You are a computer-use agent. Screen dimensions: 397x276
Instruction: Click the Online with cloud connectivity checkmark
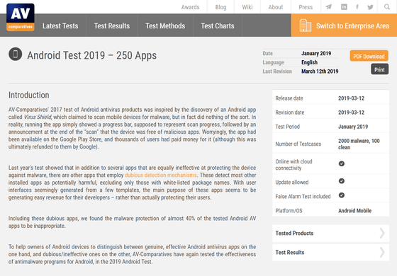coord(342,163)
